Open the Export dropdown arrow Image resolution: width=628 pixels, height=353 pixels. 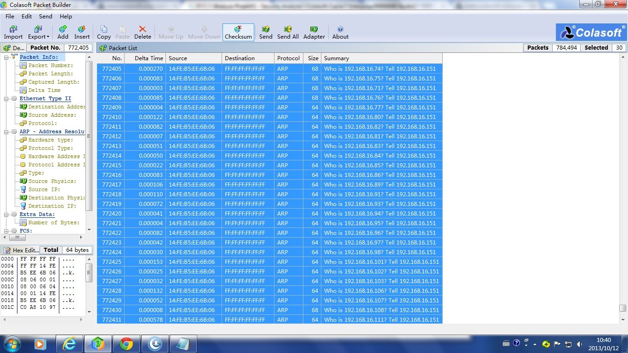[x=48, y=37]
